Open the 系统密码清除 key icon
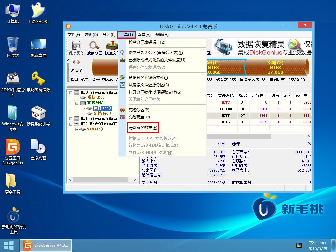This screenshot has width=336, height=252. [x=38, y=82]
